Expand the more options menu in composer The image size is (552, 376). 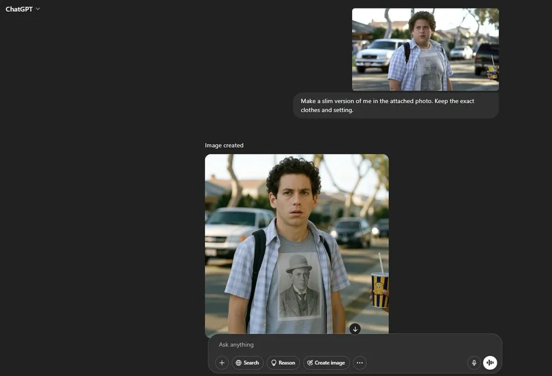click(359, 363)
